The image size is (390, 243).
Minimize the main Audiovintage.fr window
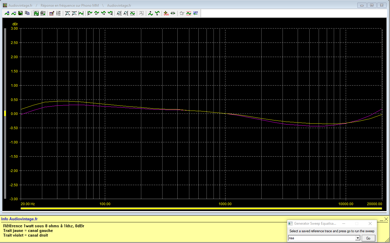(x=362, y=5)
